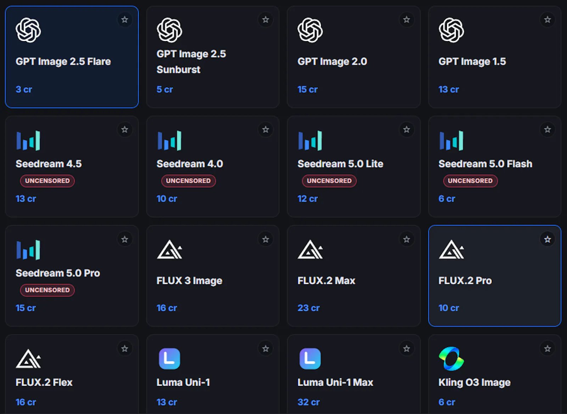Star the FLUX.2 Max card
Screen dimensions: 567x414
point(406,240)
